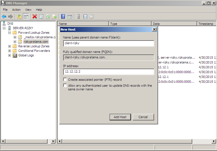Expand the _msdcs.rizkypratama zone node
This screenshot has height=151, width=217.
15,37
